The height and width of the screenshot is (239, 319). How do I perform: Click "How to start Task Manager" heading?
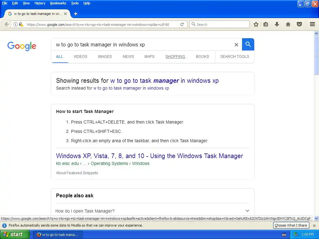[85, 112]
